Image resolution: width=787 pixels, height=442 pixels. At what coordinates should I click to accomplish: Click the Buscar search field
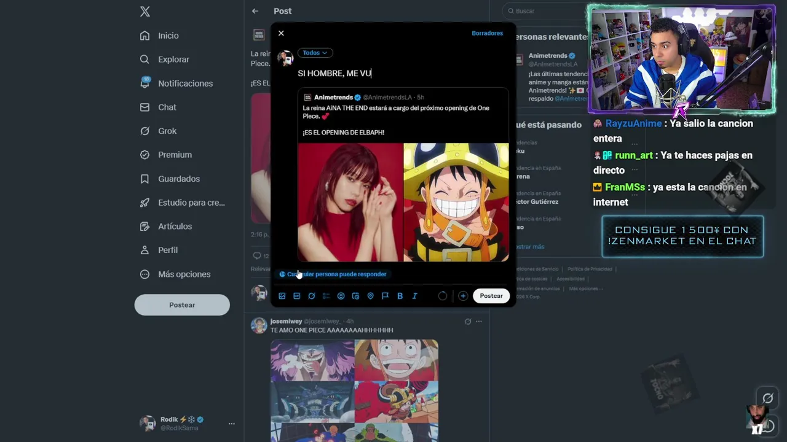544,11
